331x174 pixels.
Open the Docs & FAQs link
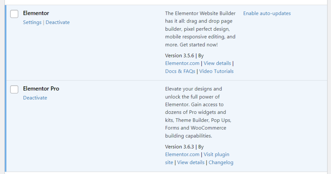click(180, 71)
